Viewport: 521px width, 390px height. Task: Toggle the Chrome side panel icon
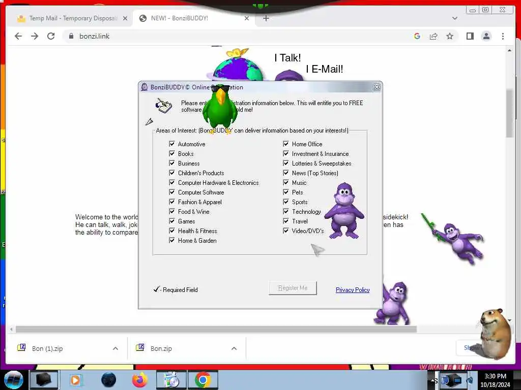tap(470, 36)
